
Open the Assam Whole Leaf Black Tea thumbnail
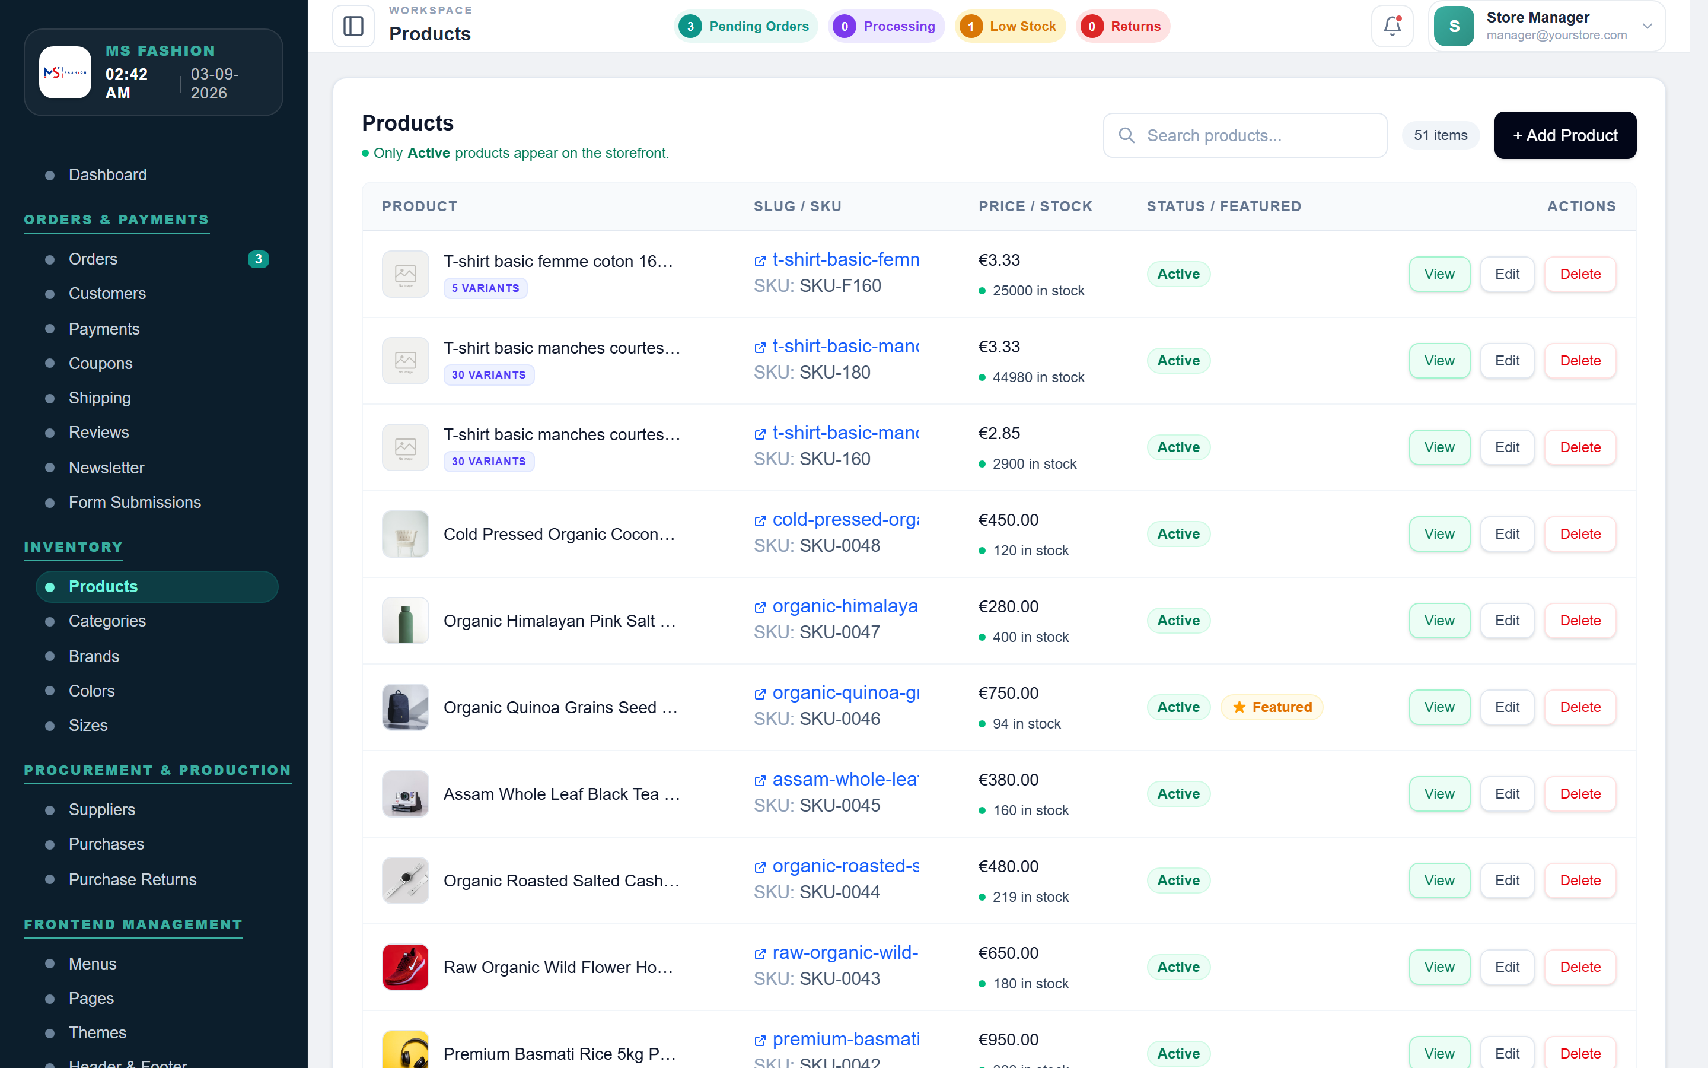click(405, 794)
